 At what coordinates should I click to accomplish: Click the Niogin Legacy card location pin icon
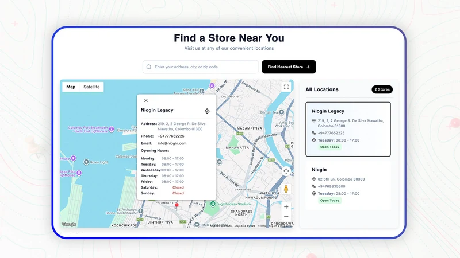click(314, 120)
